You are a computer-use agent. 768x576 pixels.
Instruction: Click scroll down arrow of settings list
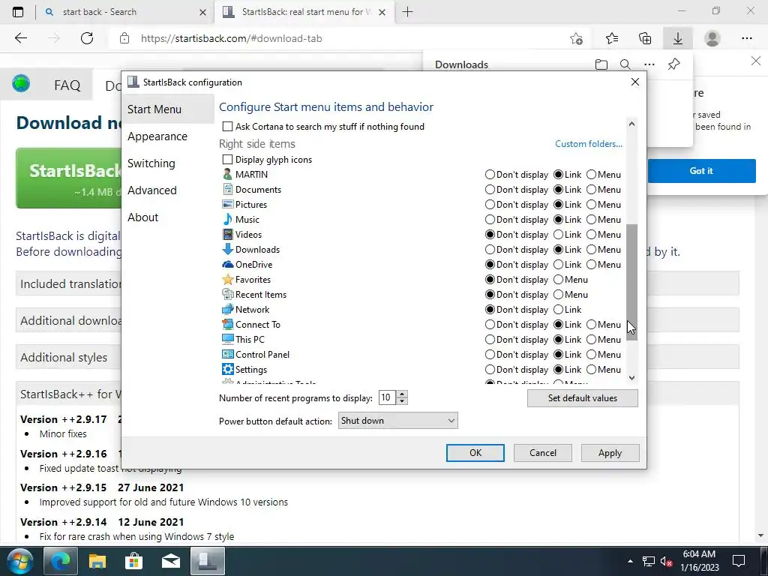(x=631, y=378)
